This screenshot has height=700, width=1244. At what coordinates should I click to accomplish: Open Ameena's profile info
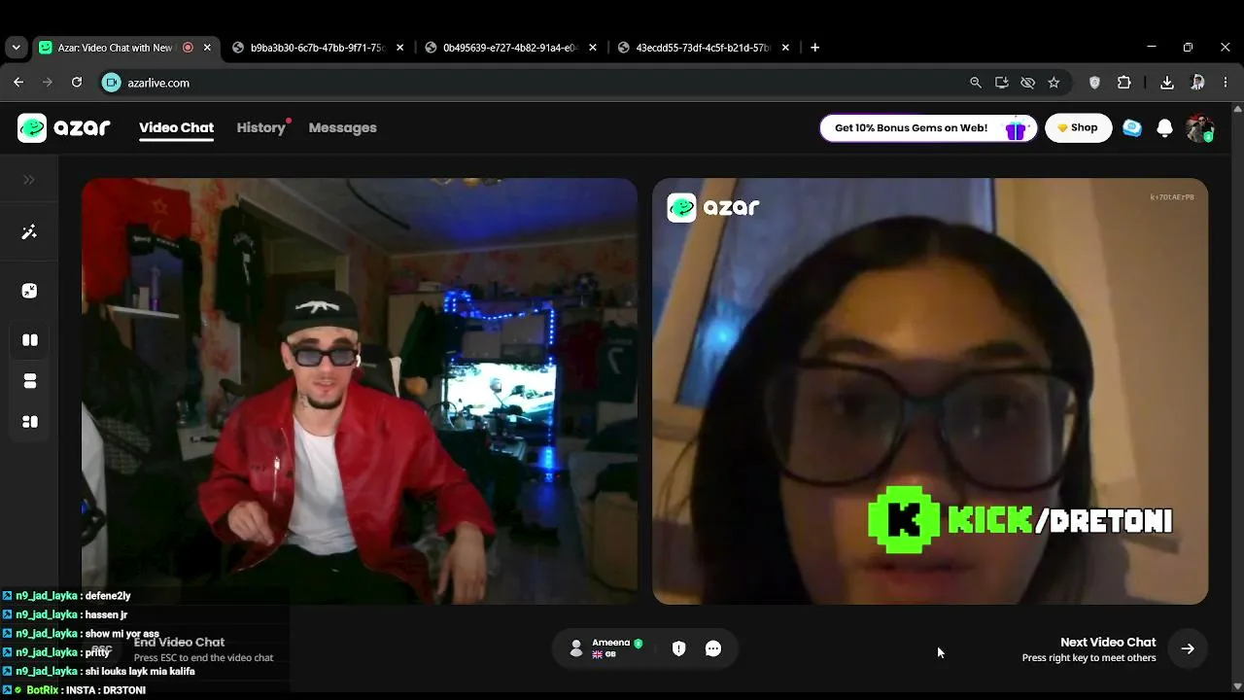(x=605, y=648)
